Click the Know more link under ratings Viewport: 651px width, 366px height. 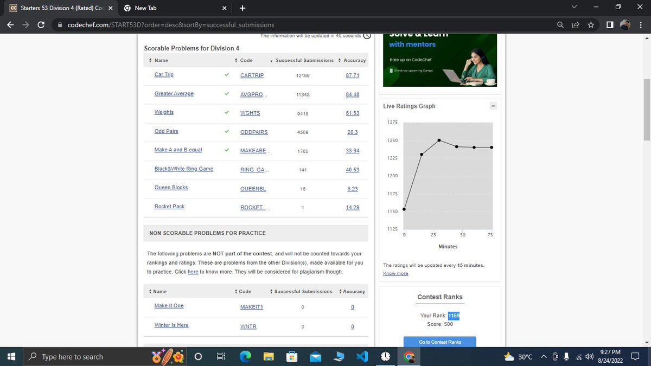coord(395,273)
